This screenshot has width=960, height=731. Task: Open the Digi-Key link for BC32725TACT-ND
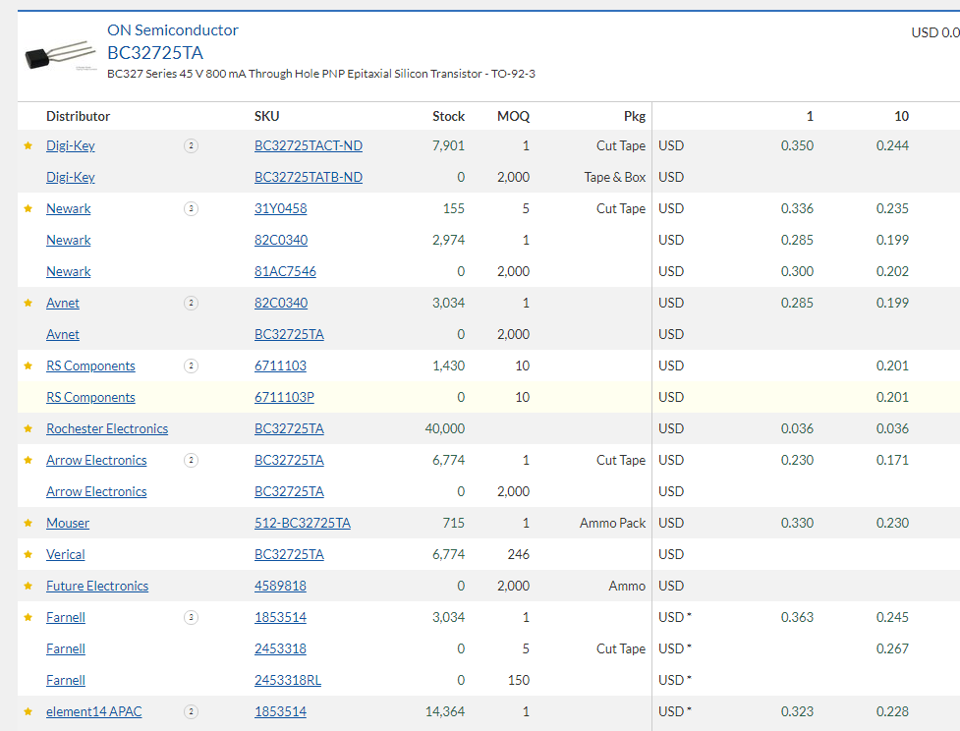pos(71,145)
